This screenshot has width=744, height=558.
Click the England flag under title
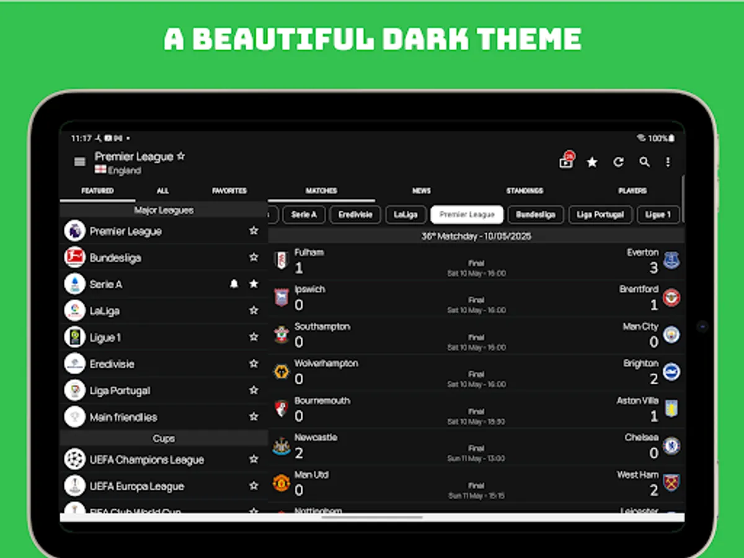pyautogui.click(x=100, y=170)
